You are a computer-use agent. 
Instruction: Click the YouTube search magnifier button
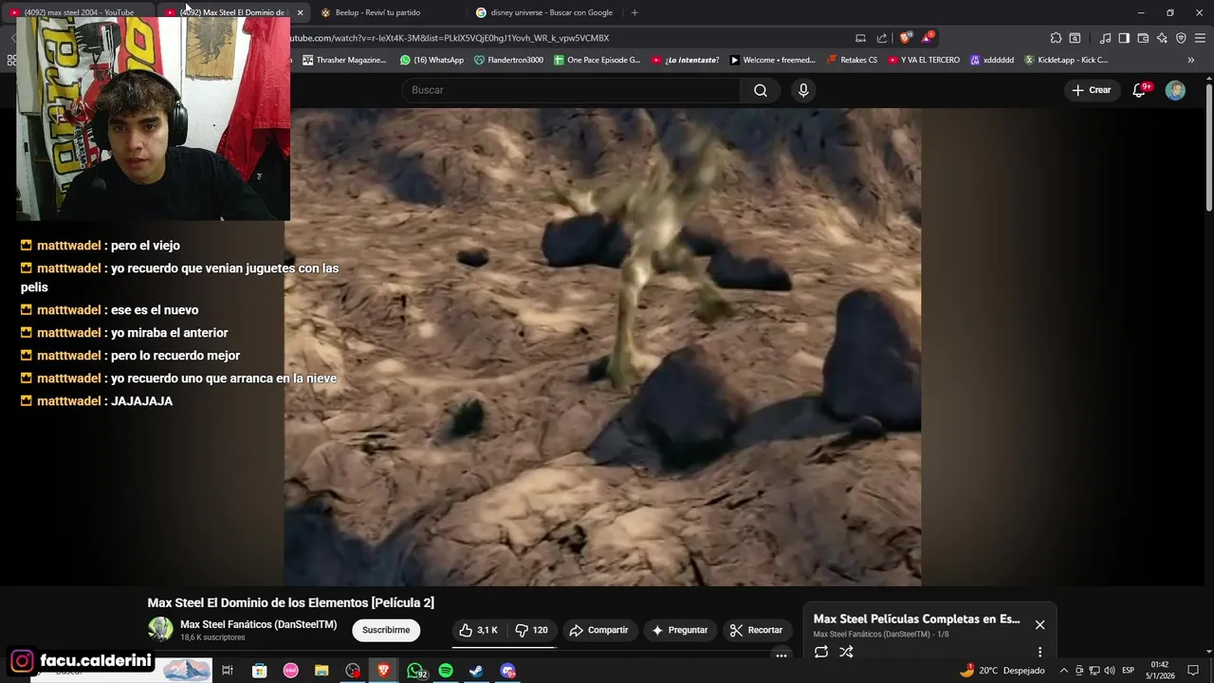[760, 90]
